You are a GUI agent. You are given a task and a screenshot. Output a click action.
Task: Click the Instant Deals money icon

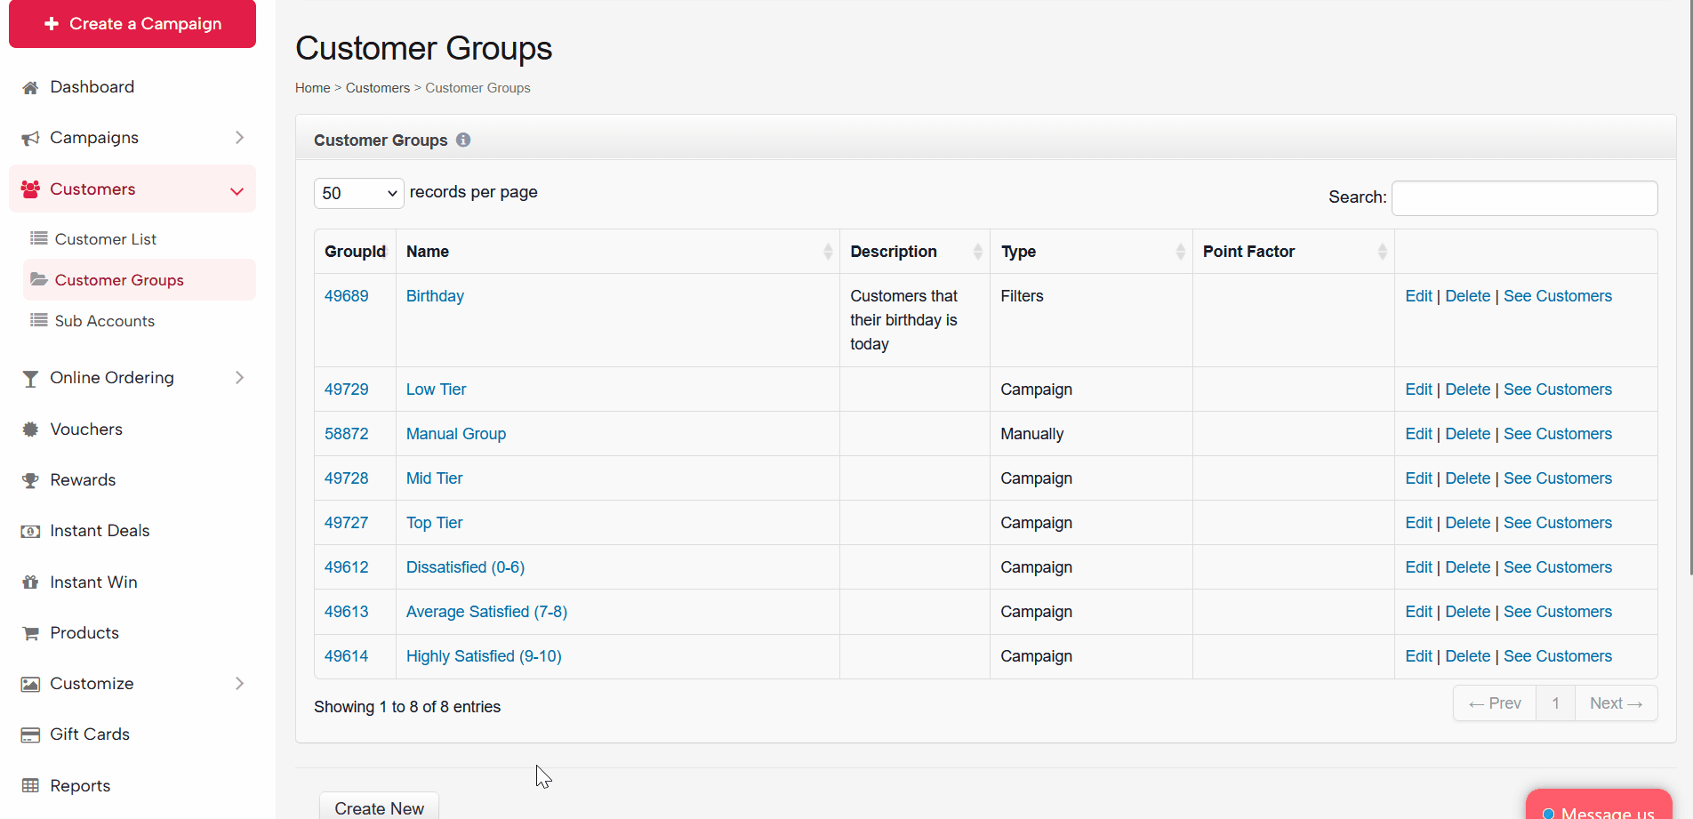click(x=30, y=531)
